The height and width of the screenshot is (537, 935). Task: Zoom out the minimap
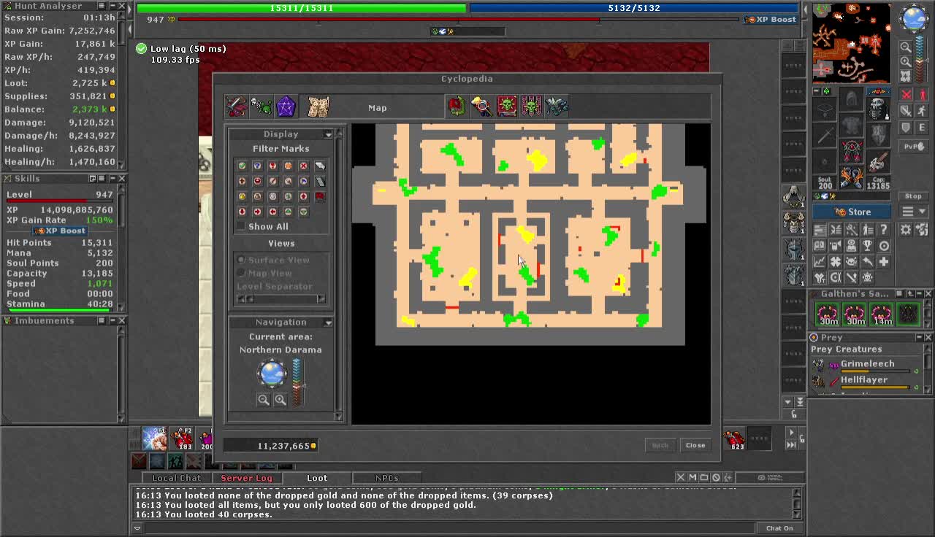[906, 48]
